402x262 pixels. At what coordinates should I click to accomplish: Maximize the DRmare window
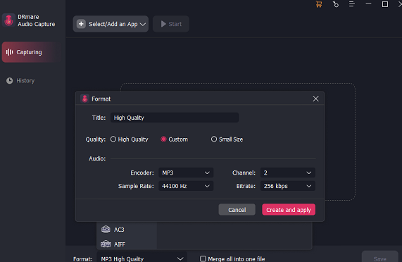point(385,4)
